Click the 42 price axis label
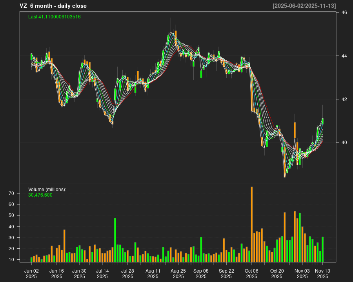The image size is (353, 282). tap(344, 99)
